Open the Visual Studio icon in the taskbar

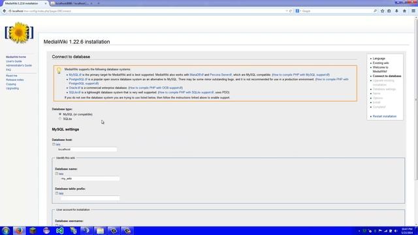59,230
